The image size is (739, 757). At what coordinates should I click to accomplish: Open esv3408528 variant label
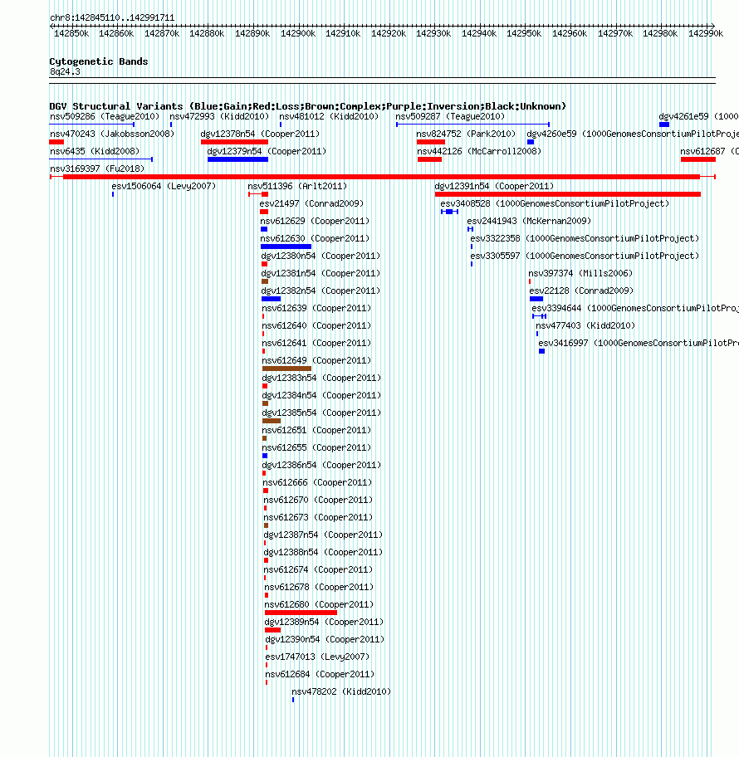[x=555, y=203]
